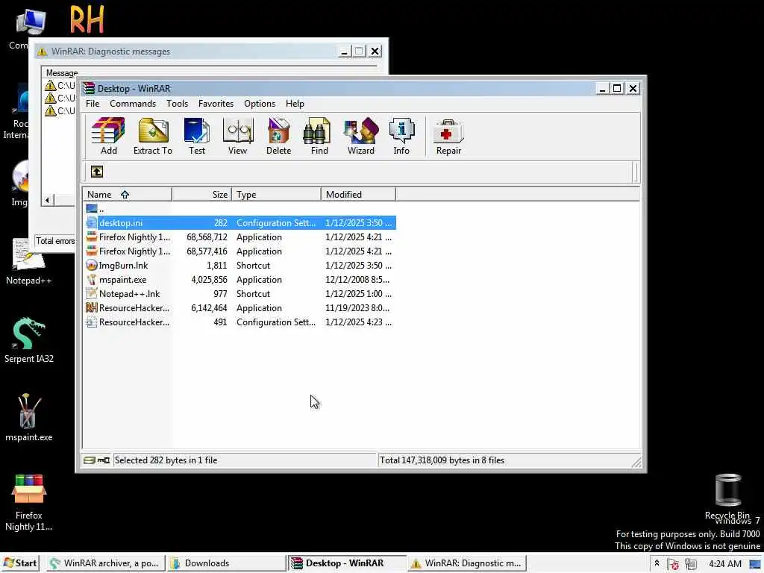Open the Commands menu
This screenshot has width=764, height=573.
[133, 104]
